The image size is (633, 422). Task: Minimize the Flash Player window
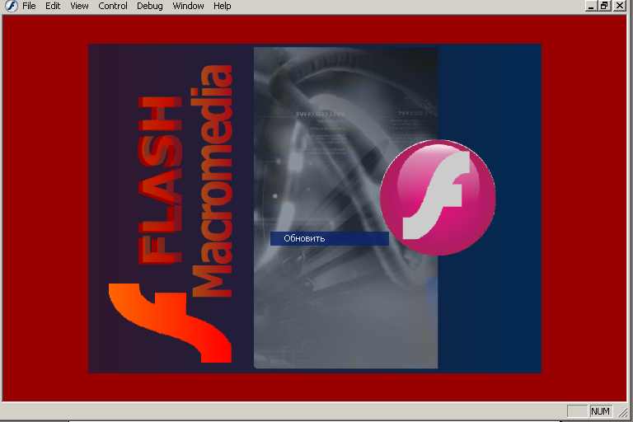coord(591,6)
